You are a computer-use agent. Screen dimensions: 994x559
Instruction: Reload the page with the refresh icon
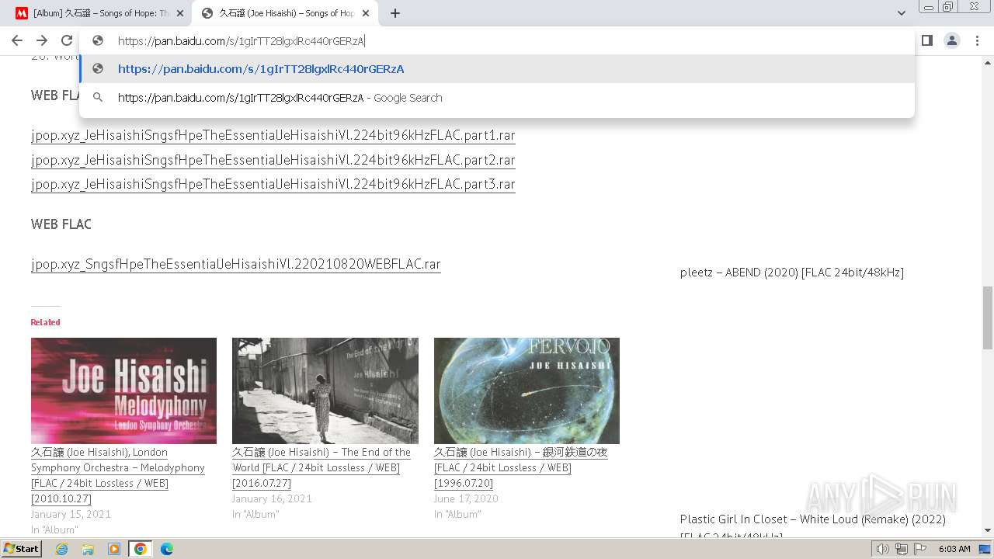67,40
